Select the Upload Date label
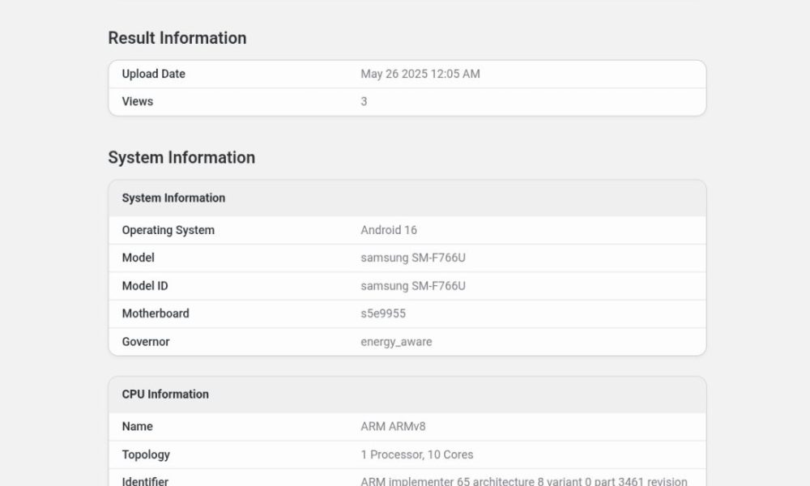The height and width of the screenshot is (486, 810). click(x=153, y=74)
